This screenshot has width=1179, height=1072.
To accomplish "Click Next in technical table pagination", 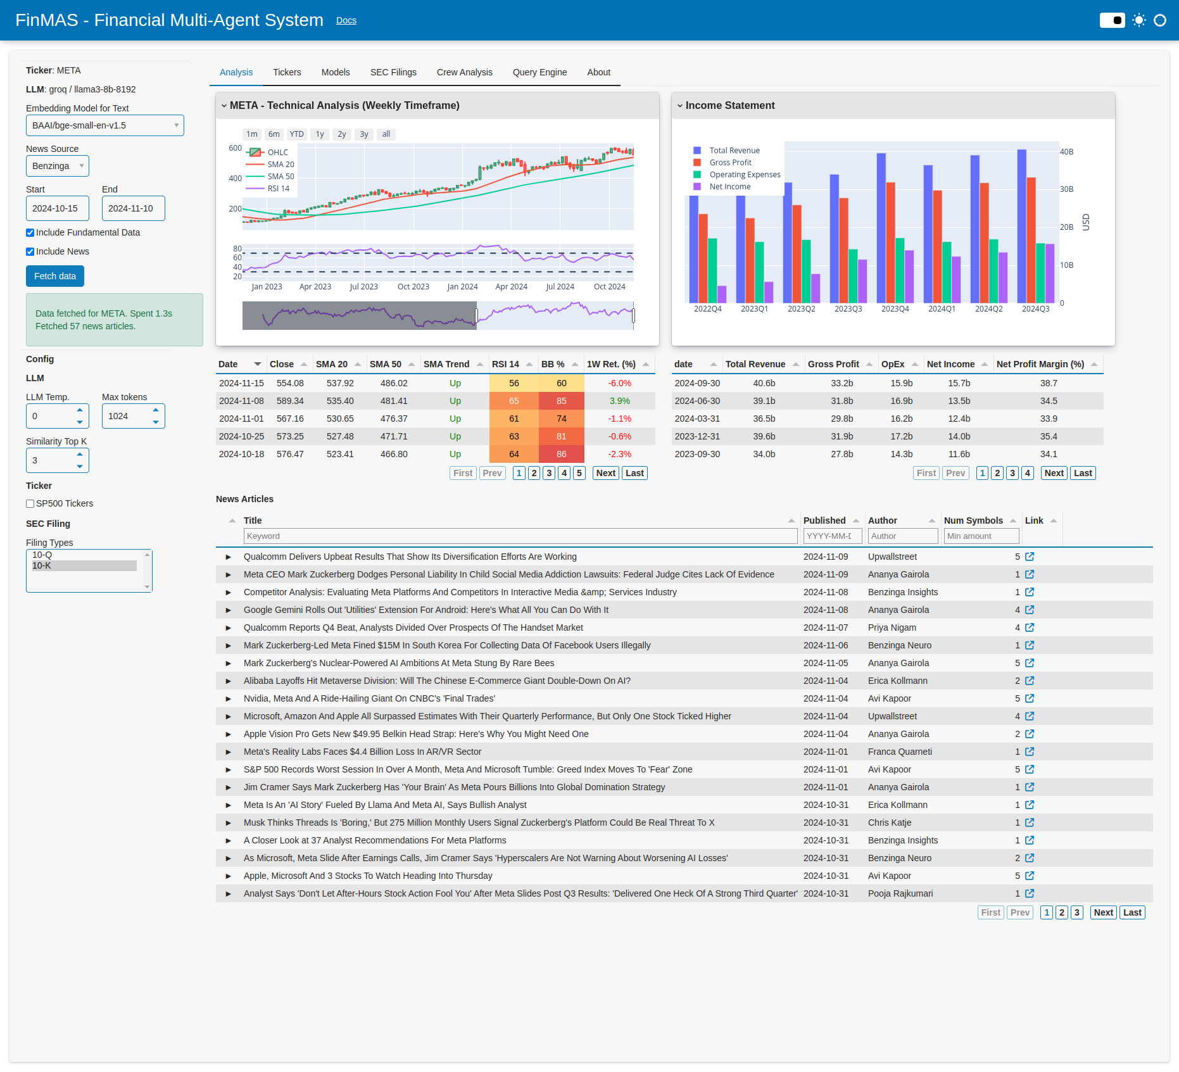I will tap(606, 473).
